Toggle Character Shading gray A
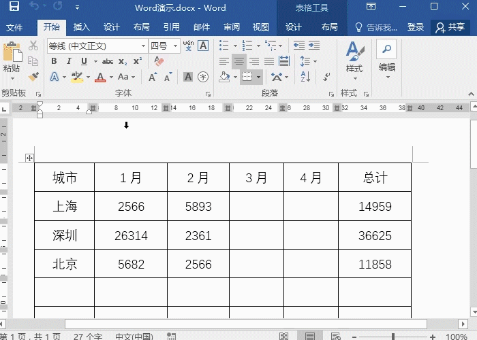The width and height of the screenshot is (477, 340). coord(188,77)
